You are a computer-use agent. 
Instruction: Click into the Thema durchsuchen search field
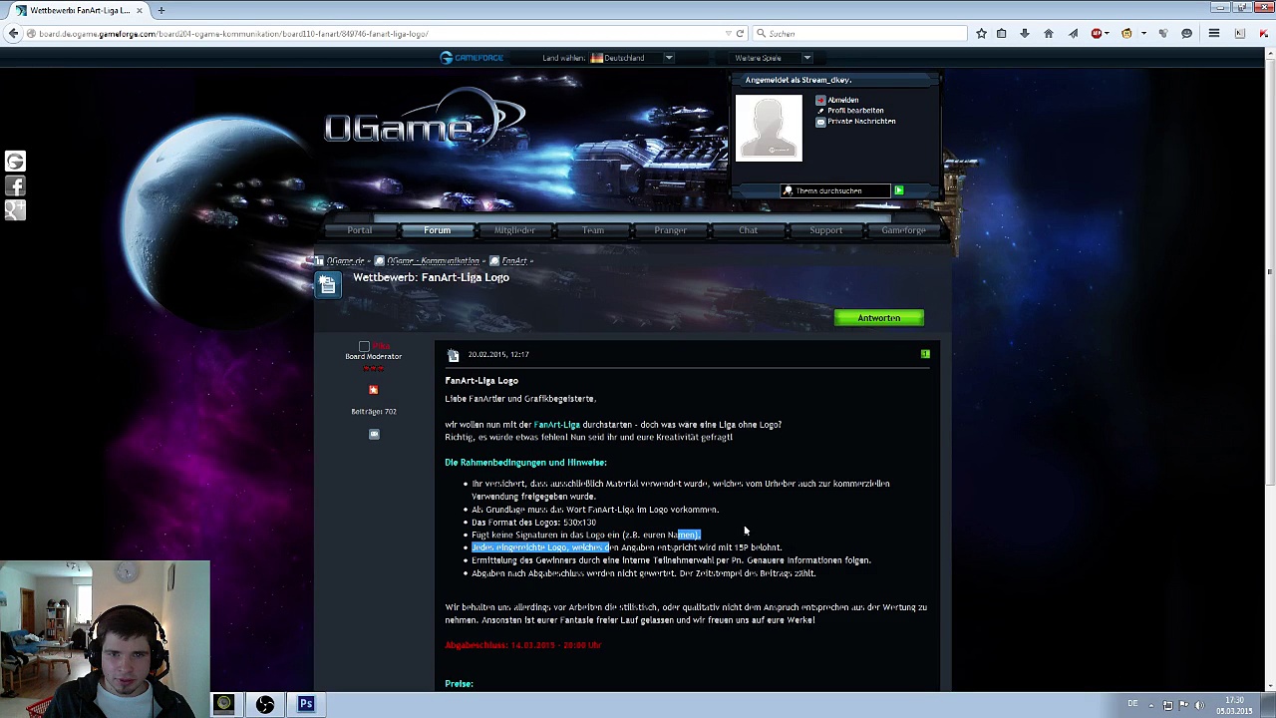837,190
